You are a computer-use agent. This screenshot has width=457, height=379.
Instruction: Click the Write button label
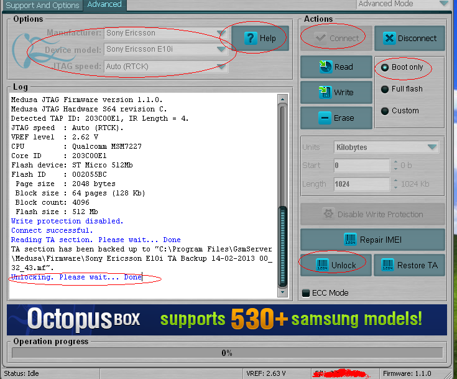[344, 93]
